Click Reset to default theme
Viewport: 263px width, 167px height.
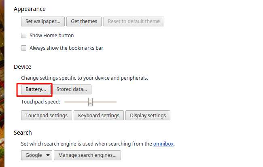[134, 21]
